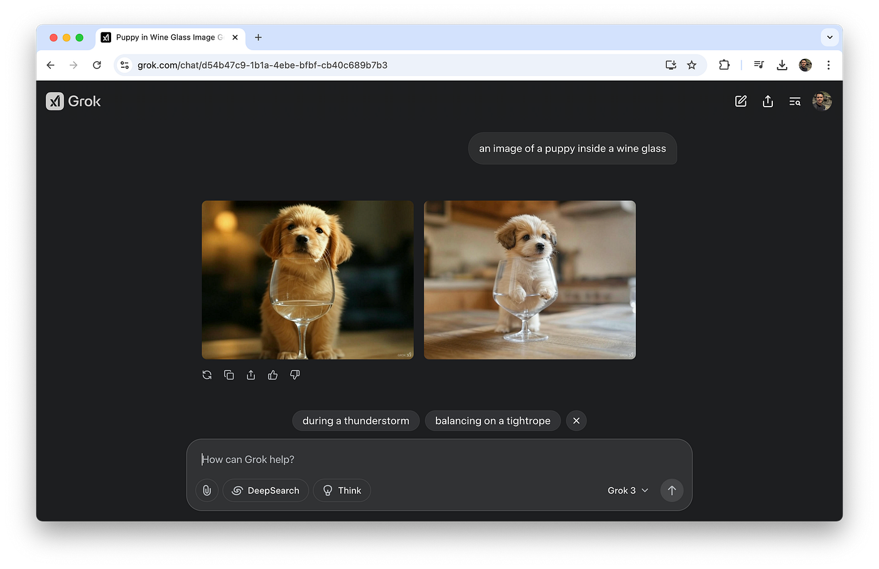Copy the generated image response
Screen dimensions: 879x569
coord(229,375)
